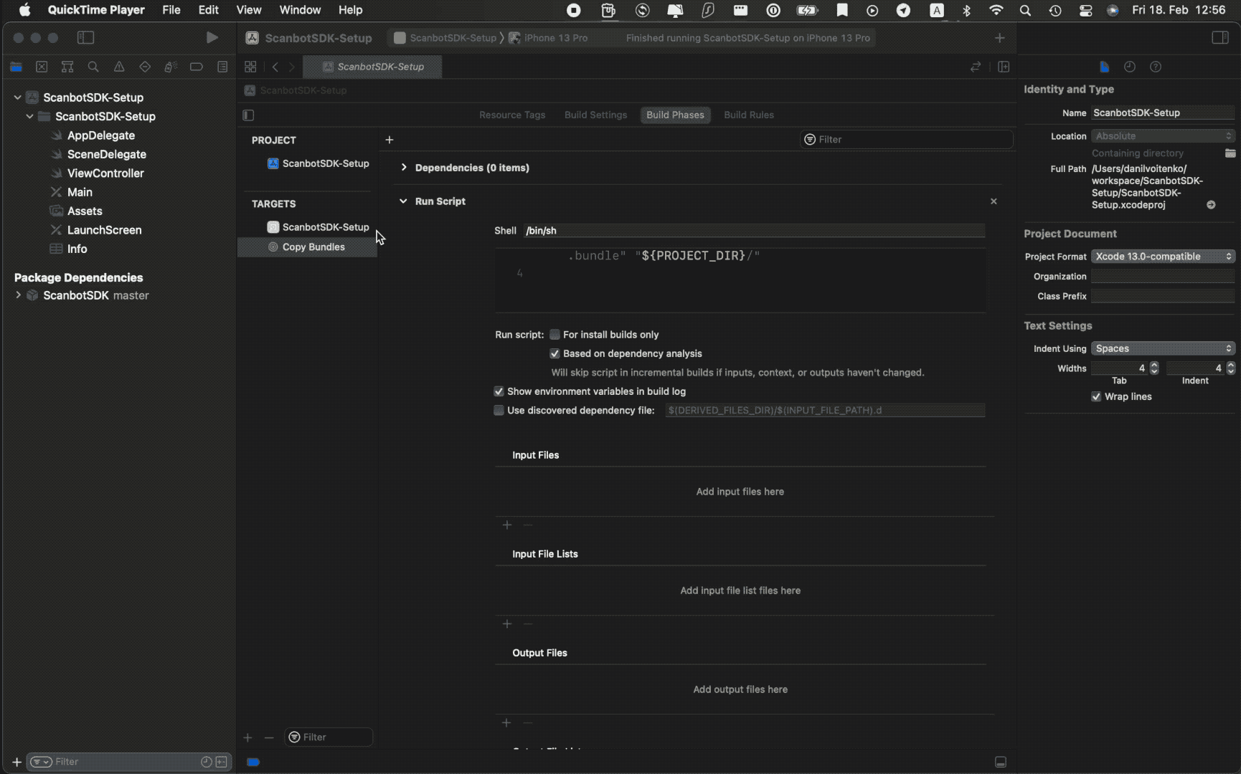
Task: Switch to the Build Rules tab
Action: coord(748,115)
